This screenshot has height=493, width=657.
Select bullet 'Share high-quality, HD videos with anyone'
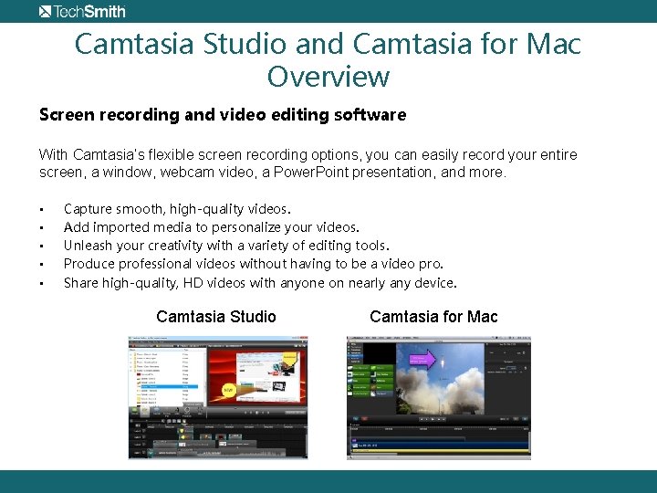(260, 283)
